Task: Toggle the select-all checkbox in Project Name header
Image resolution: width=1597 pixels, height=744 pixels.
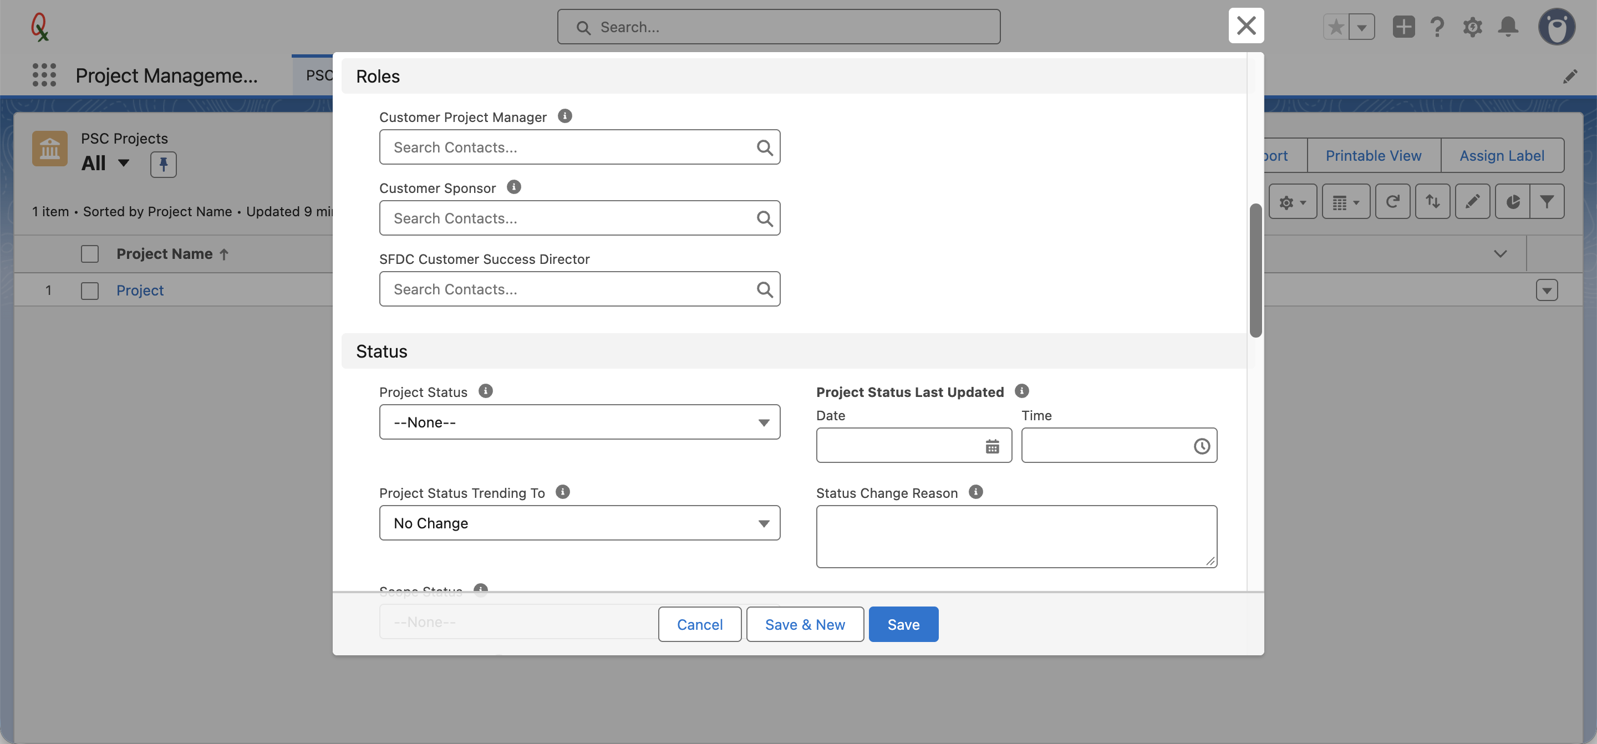Action: coord(90,253)
